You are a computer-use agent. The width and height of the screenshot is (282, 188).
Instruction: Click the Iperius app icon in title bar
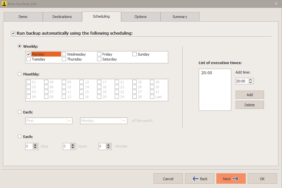point(4,4)
